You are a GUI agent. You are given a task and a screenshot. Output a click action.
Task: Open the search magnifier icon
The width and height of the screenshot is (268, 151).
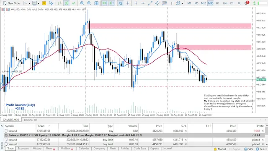239,3
